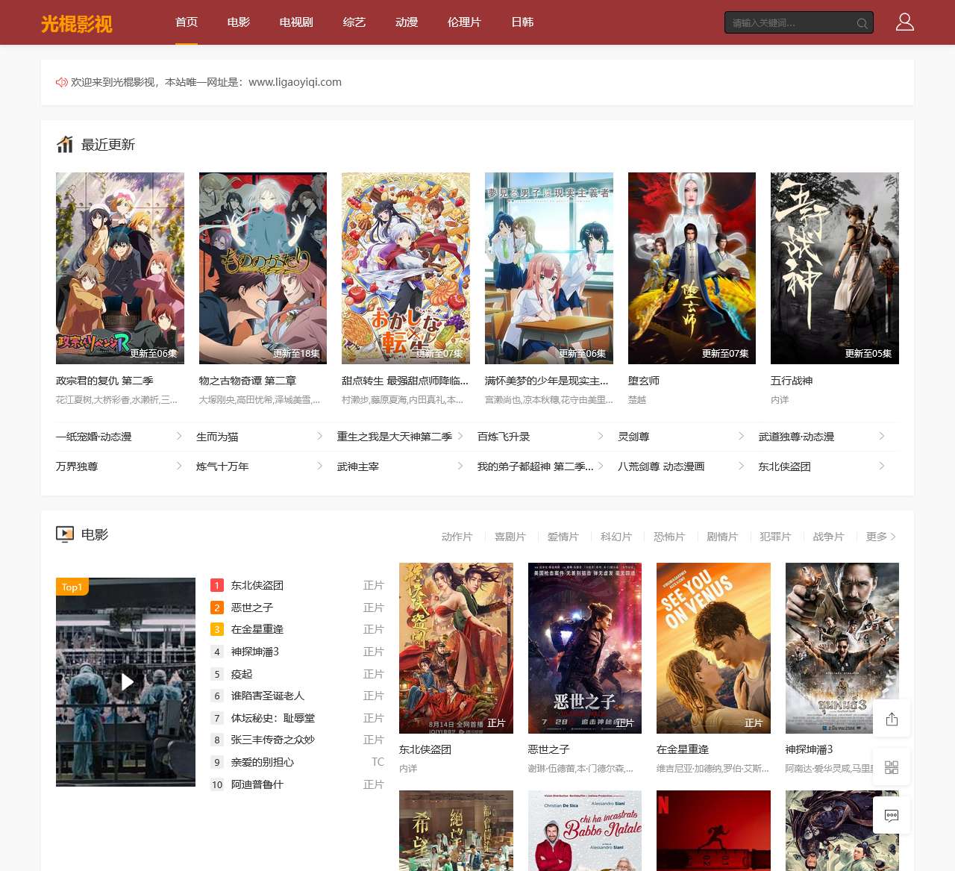Open the 百炼飞升录 link
This screenshot has width=955, height=871.
tap(504, 437)
